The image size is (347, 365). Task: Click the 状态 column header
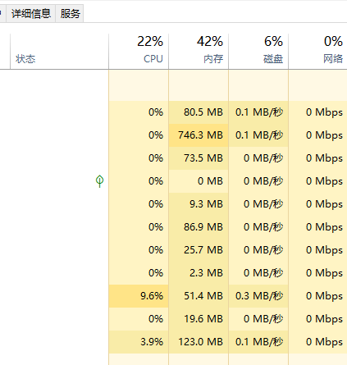point(59,51)
